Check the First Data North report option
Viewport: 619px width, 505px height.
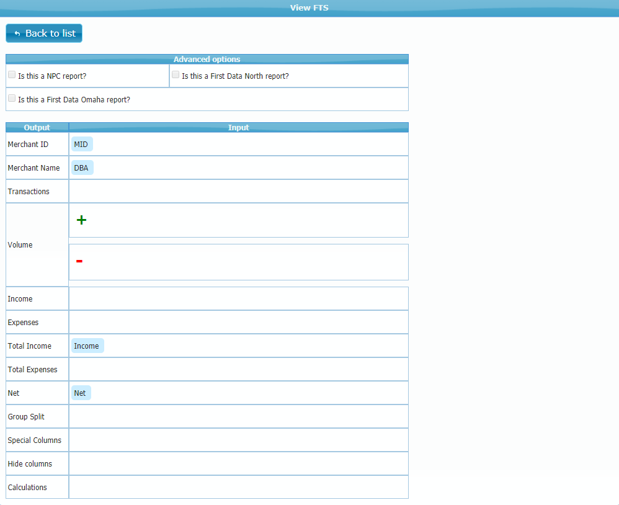pos(176,75)
